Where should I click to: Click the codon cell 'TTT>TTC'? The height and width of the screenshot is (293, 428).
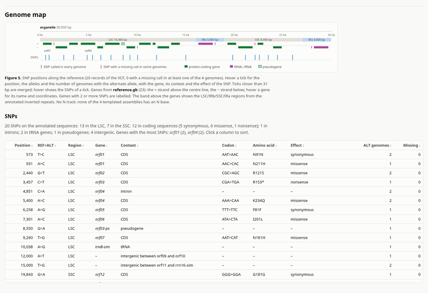(x=230, y=210)
